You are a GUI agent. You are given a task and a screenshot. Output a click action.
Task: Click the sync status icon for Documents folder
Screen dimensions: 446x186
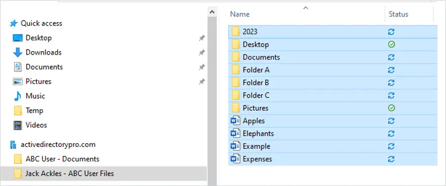coord(391,57)
